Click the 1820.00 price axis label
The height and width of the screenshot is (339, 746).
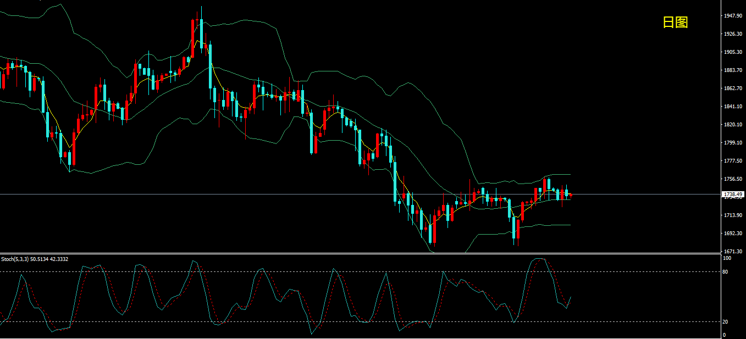(x=733, y=125)
